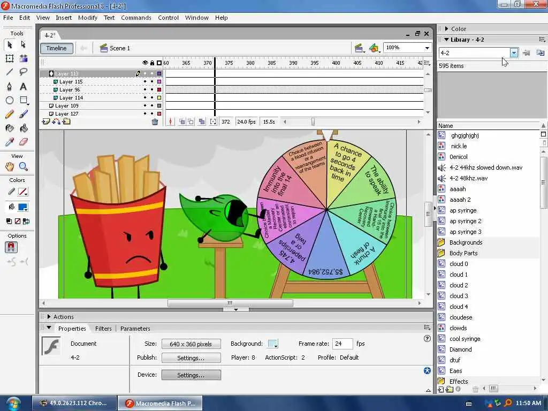Toggle outline square for Layer 114

(x=159, y=98)
